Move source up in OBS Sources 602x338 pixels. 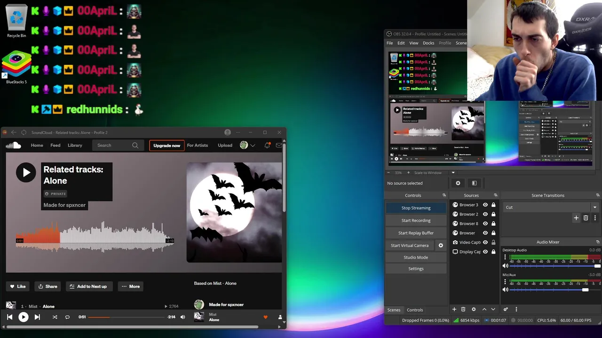point(484,309)
